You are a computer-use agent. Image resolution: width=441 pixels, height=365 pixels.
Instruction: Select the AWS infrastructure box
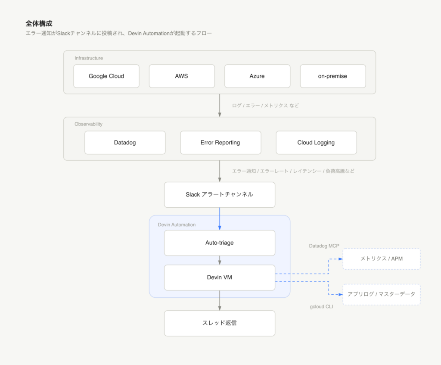pyautogui.click(x=182, y=76)
